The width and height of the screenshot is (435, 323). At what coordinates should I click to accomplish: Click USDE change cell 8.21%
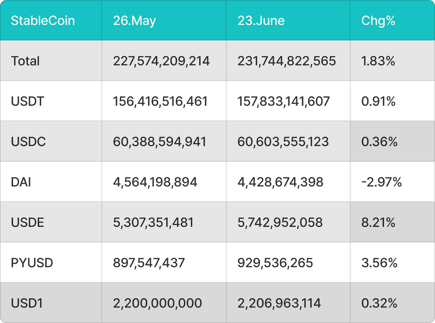392,222
